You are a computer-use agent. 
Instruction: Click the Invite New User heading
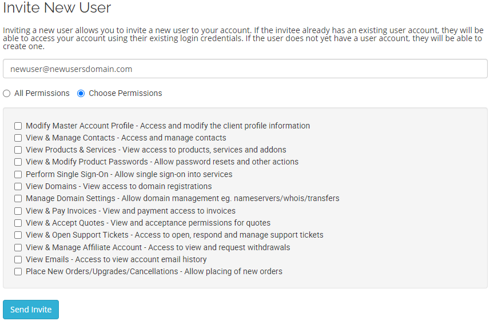click(57, 8)
